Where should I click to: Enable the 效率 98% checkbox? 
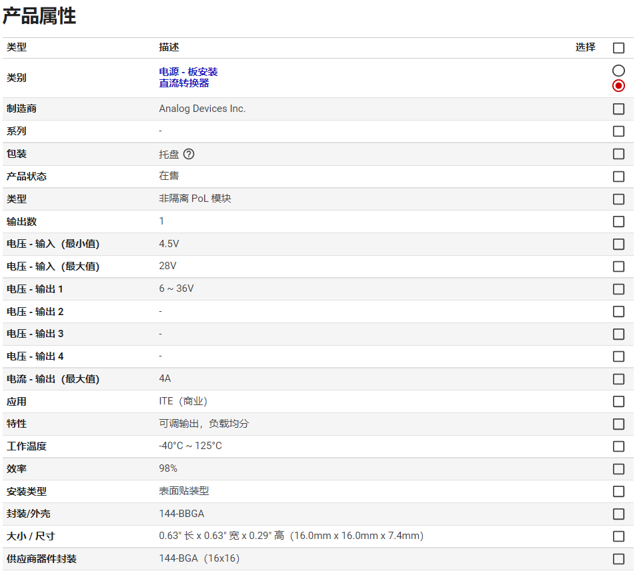[618, 469]
